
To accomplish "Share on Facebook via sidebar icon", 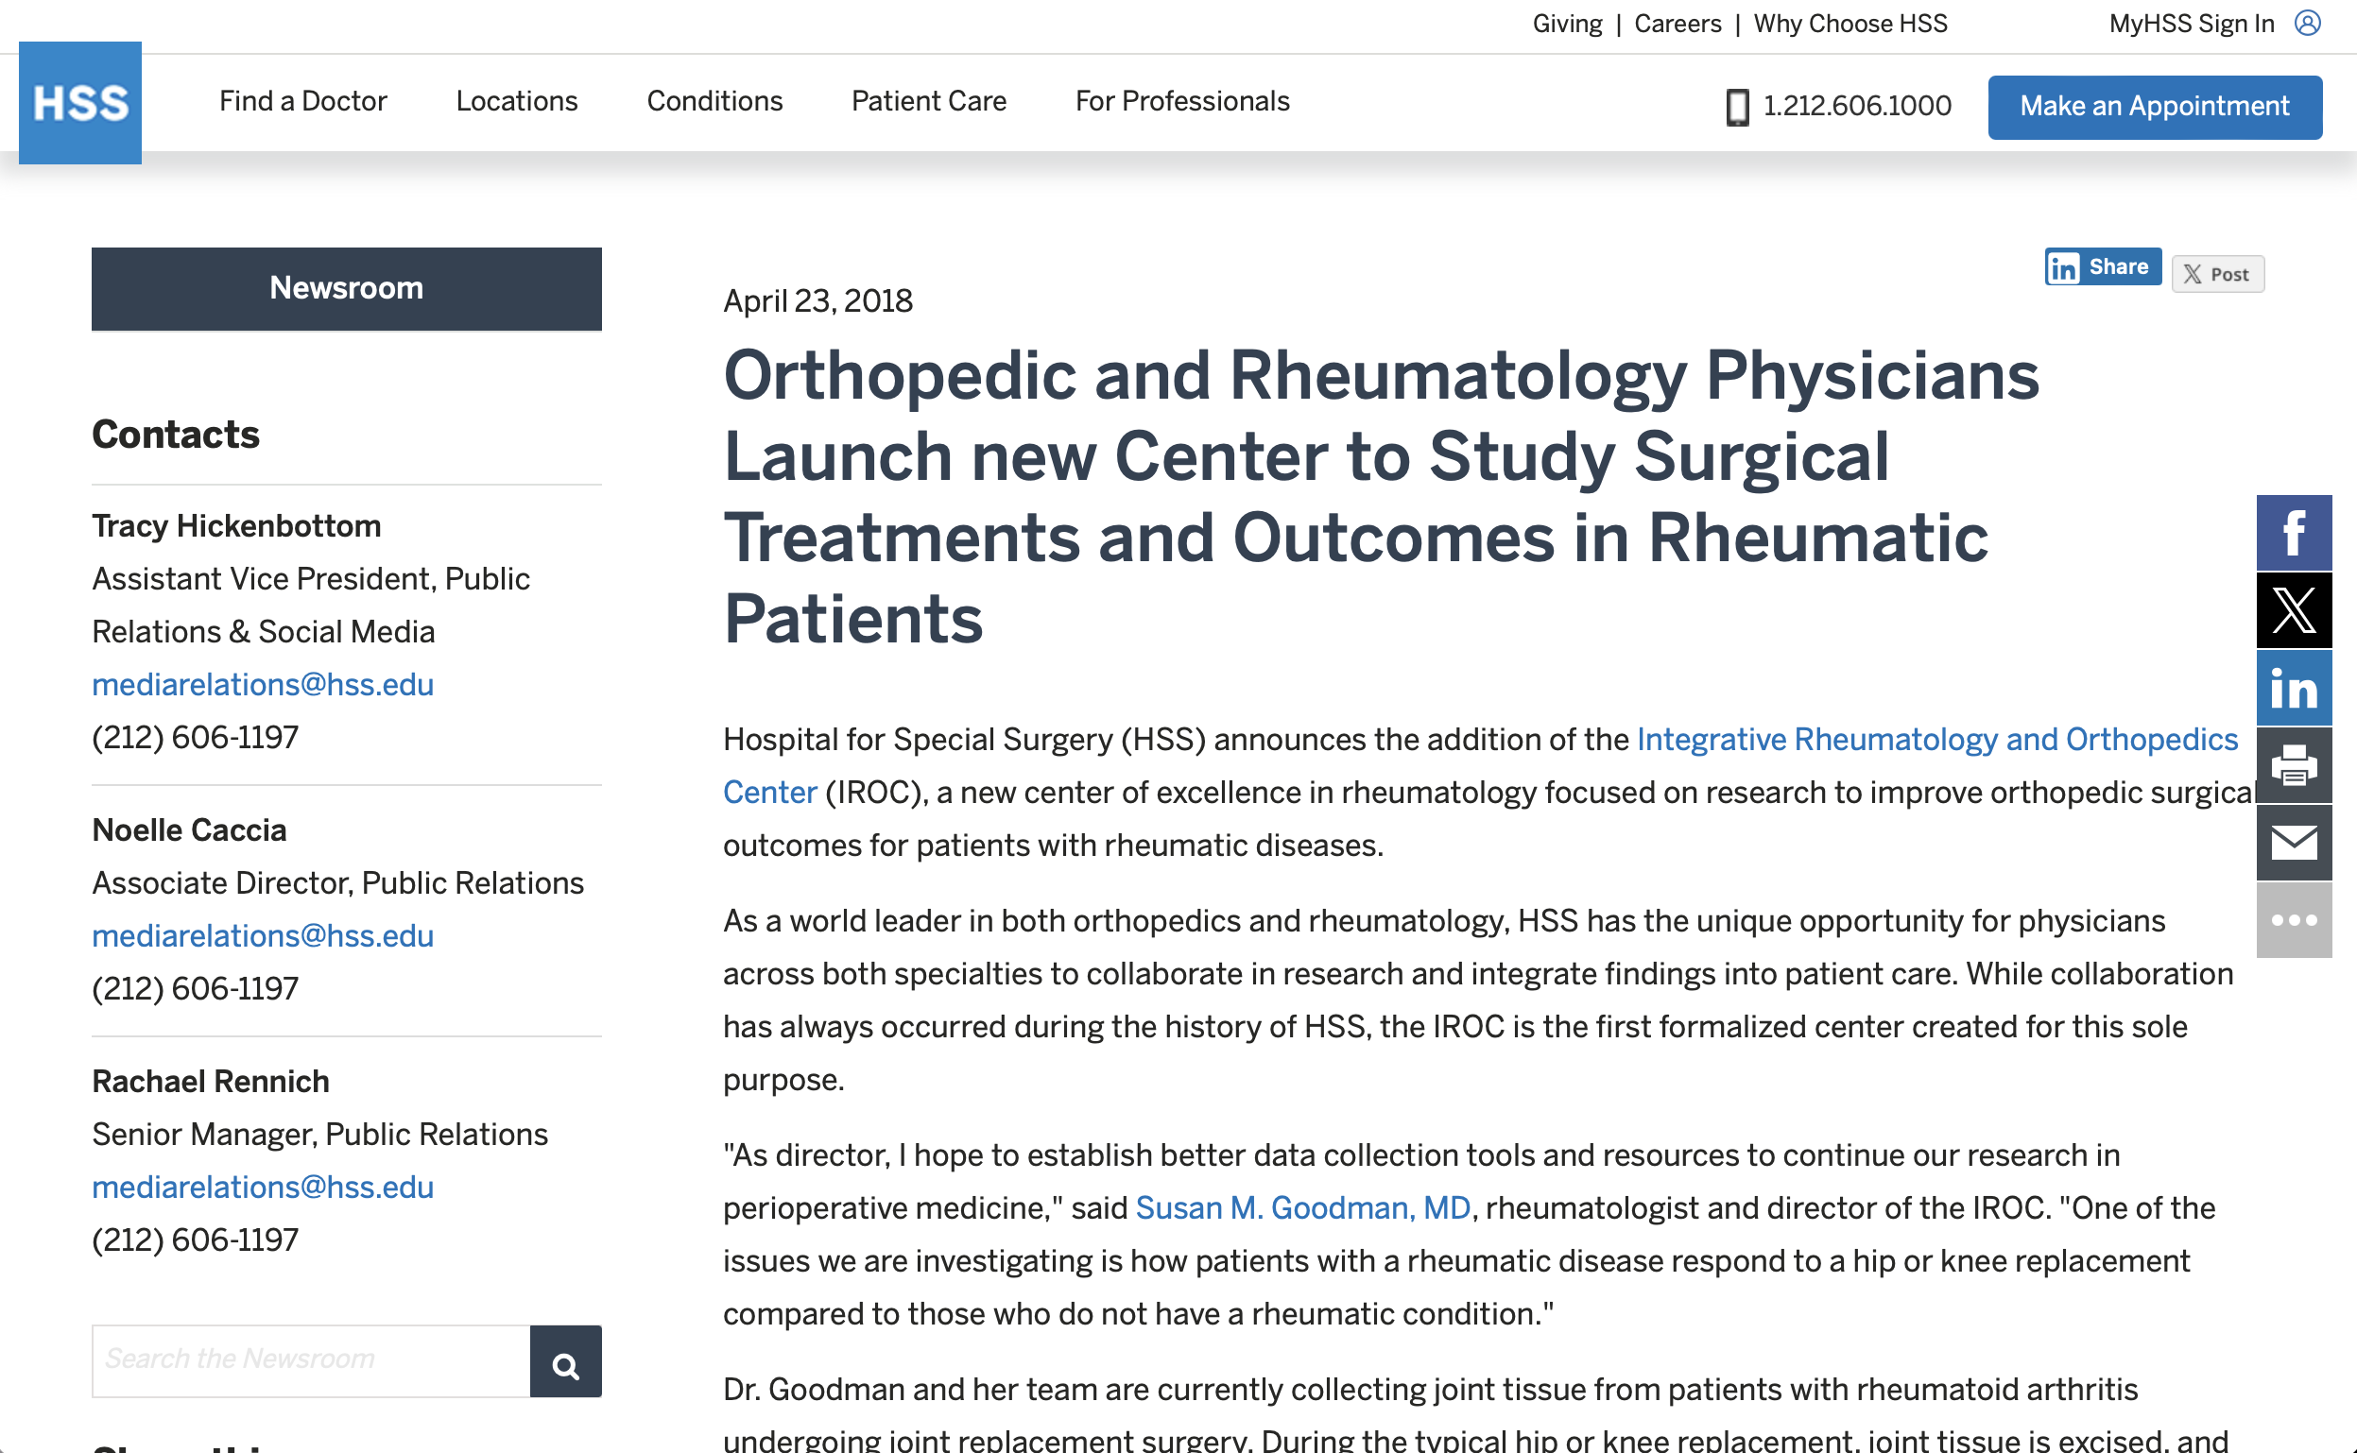I will 2294,534.
